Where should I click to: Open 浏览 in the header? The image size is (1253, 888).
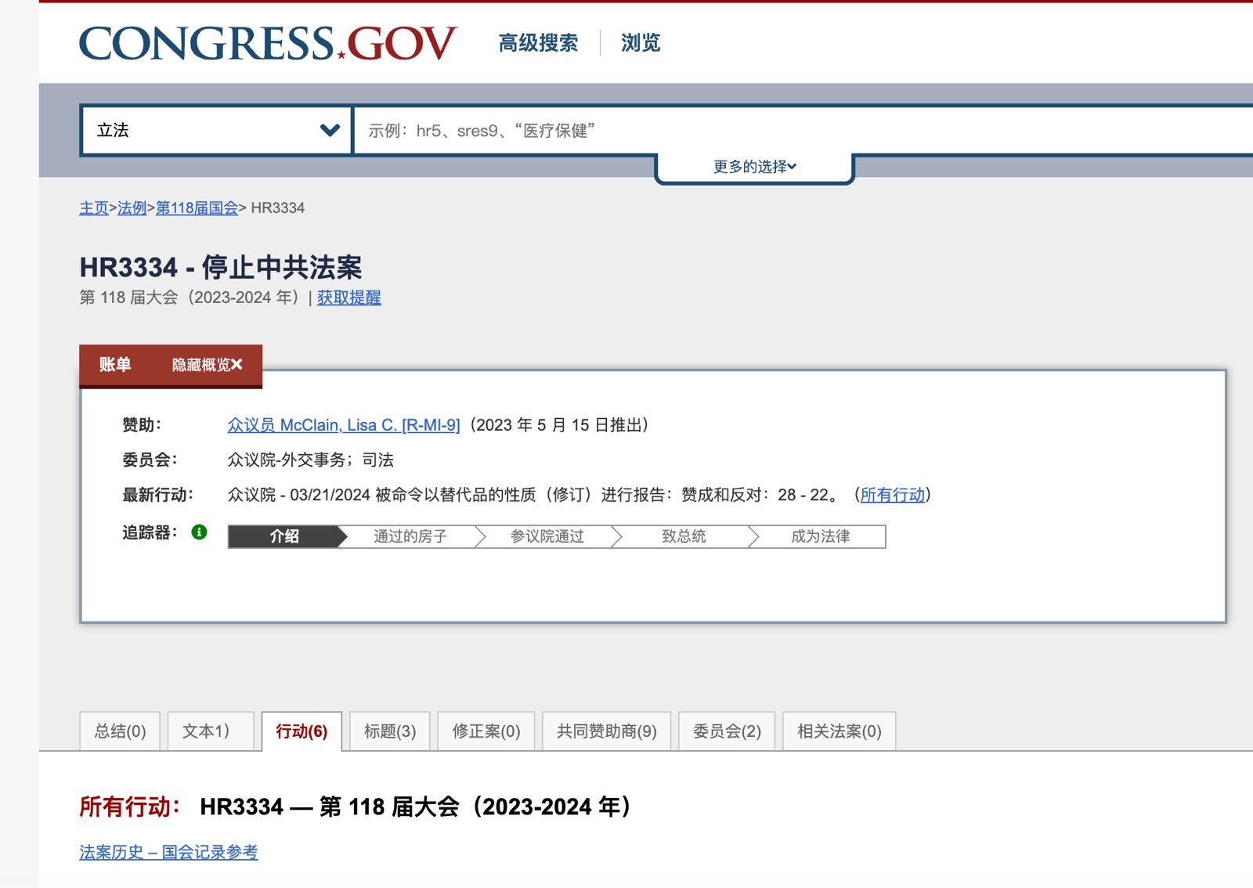(641, 43)
